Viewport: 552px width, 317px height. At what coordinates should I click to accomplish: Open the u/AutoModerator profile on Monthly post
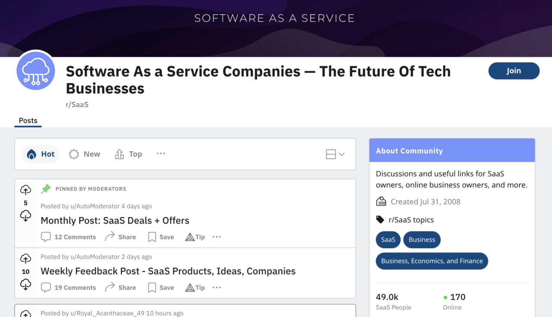[x=94, y=206]
